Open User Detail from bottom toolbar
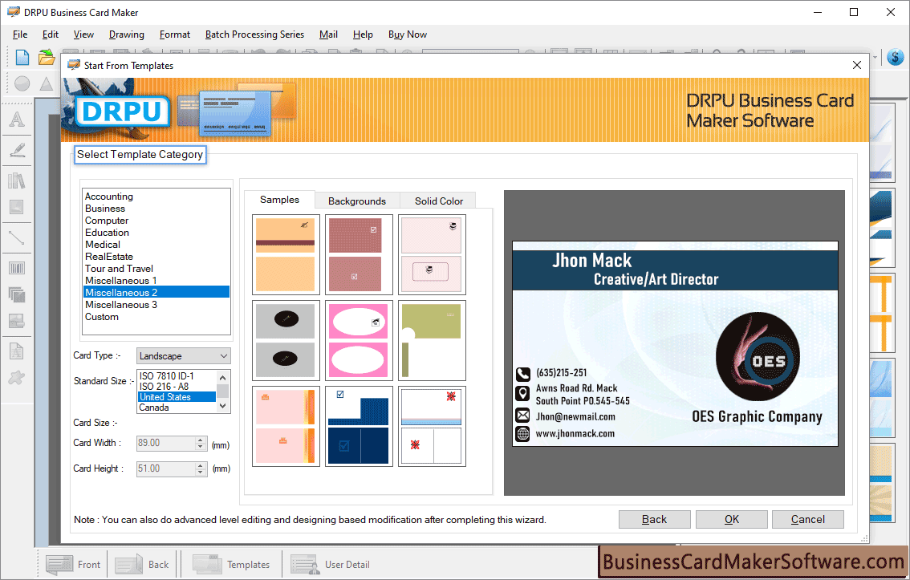This screenshot has height=580, width=910. coord(331,564)
